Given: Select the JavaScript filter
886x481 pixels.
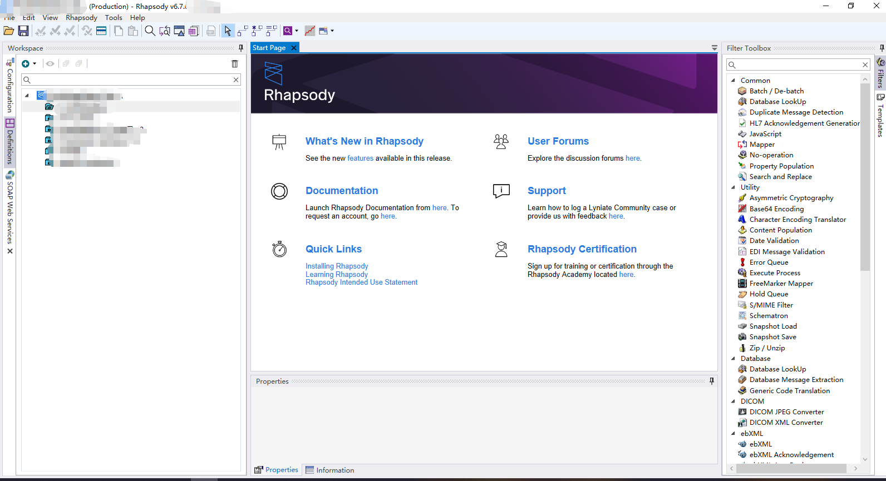Looking at the screenshot, I should click(760, 134).
